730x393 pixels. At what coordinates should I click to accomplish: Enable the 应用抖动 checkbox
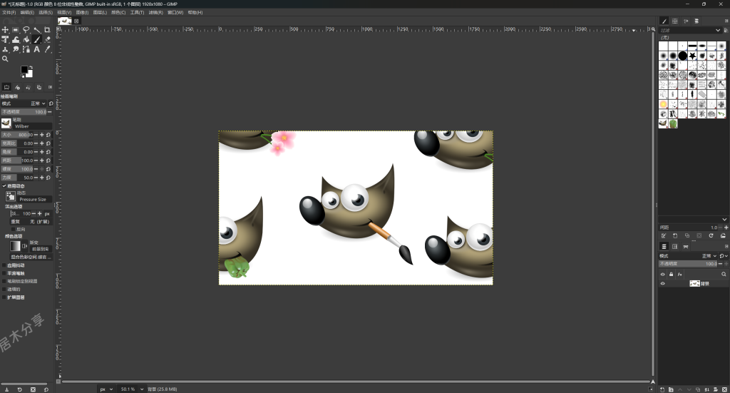[x=4, y=265]
